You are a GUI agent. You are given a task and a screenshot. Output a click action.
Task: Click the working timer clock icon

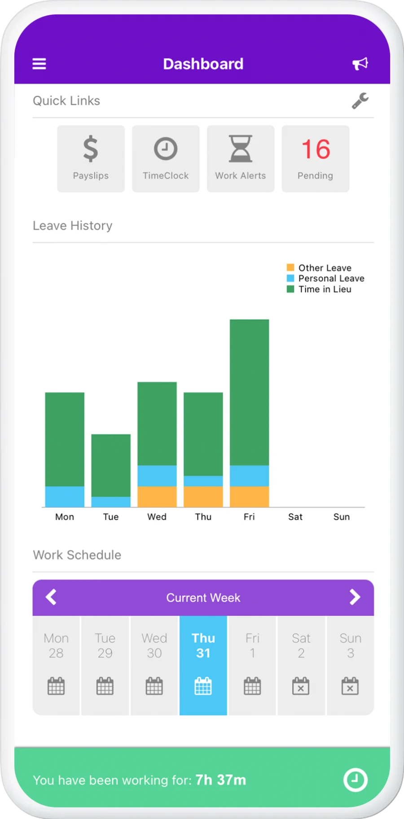pos(355,780)
